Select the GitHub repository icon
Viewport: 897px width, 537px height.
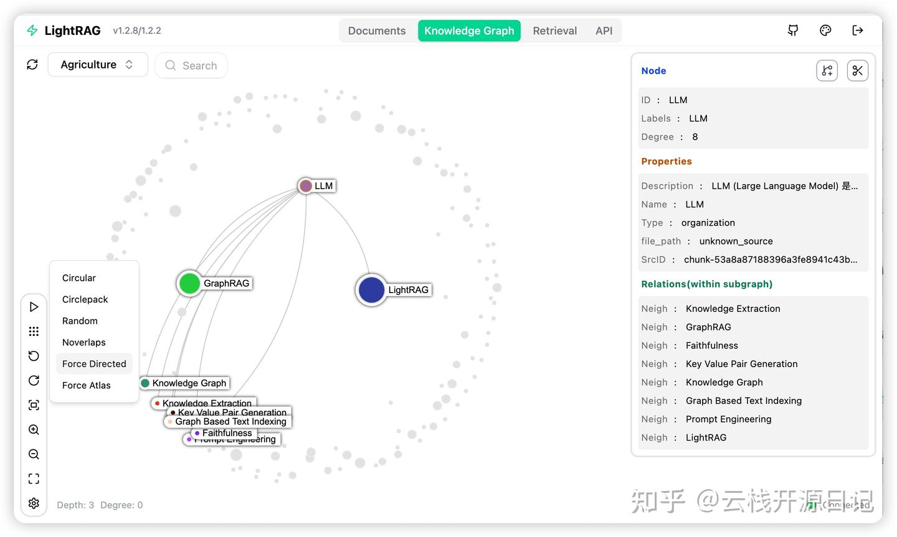792,30
